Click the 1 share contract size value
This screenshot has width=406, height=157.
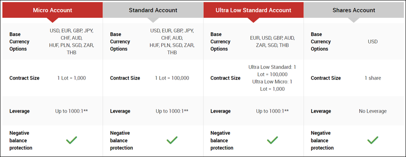(373, 78)
